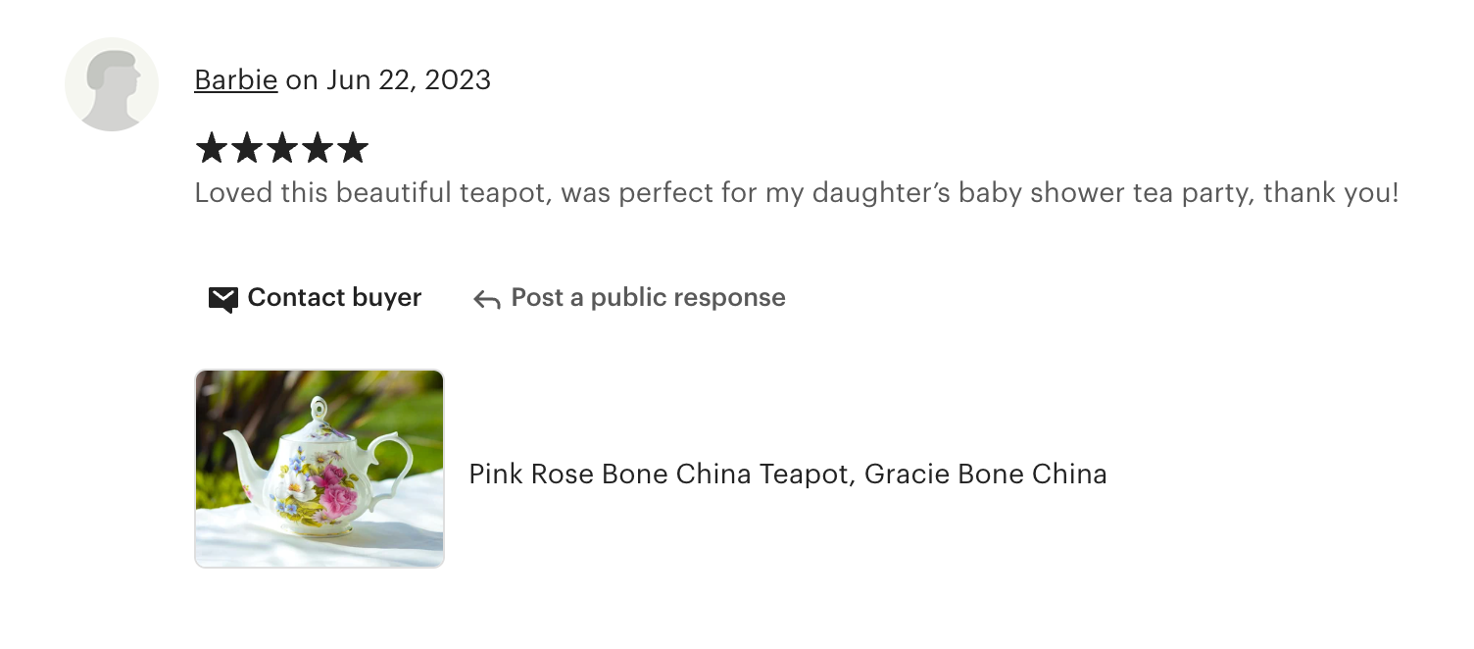The image size is (1474, 649).
Task: Open the teapot product thumbnail
Action: pyautogui.click(x=319, y=469)
